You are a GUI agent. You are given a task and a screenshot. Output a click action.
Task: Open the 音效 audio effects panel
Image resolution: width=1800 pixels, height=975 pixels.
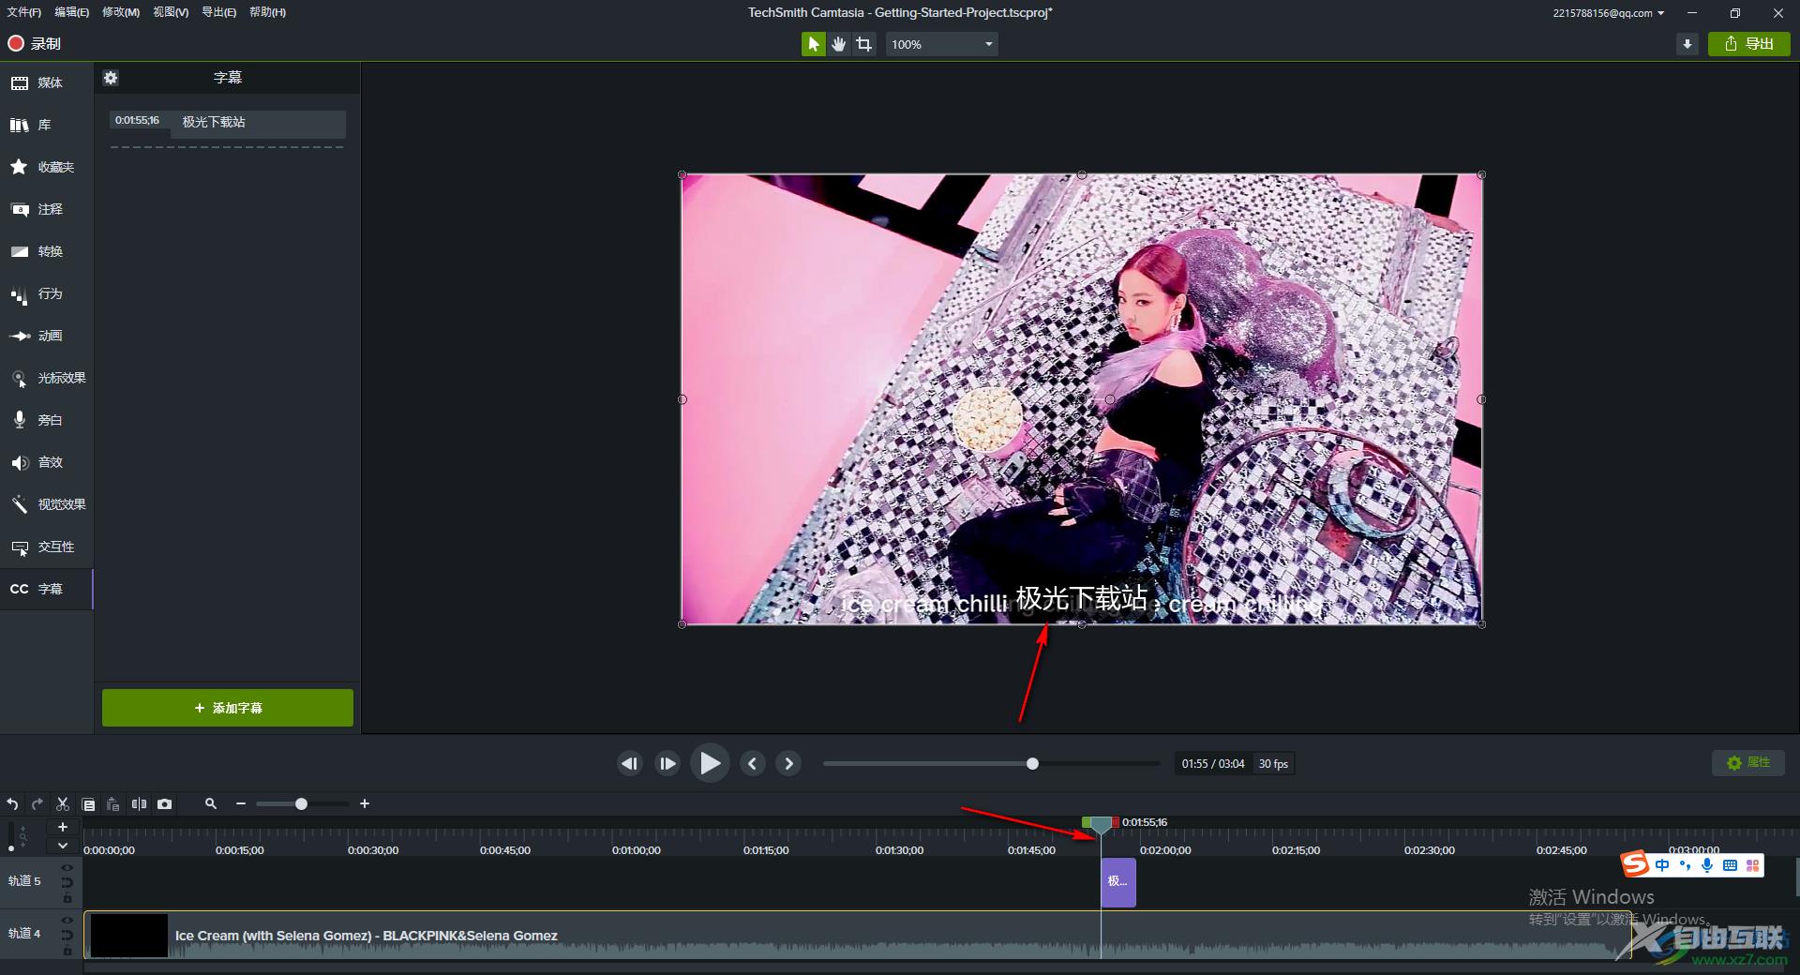coord(47,462)
